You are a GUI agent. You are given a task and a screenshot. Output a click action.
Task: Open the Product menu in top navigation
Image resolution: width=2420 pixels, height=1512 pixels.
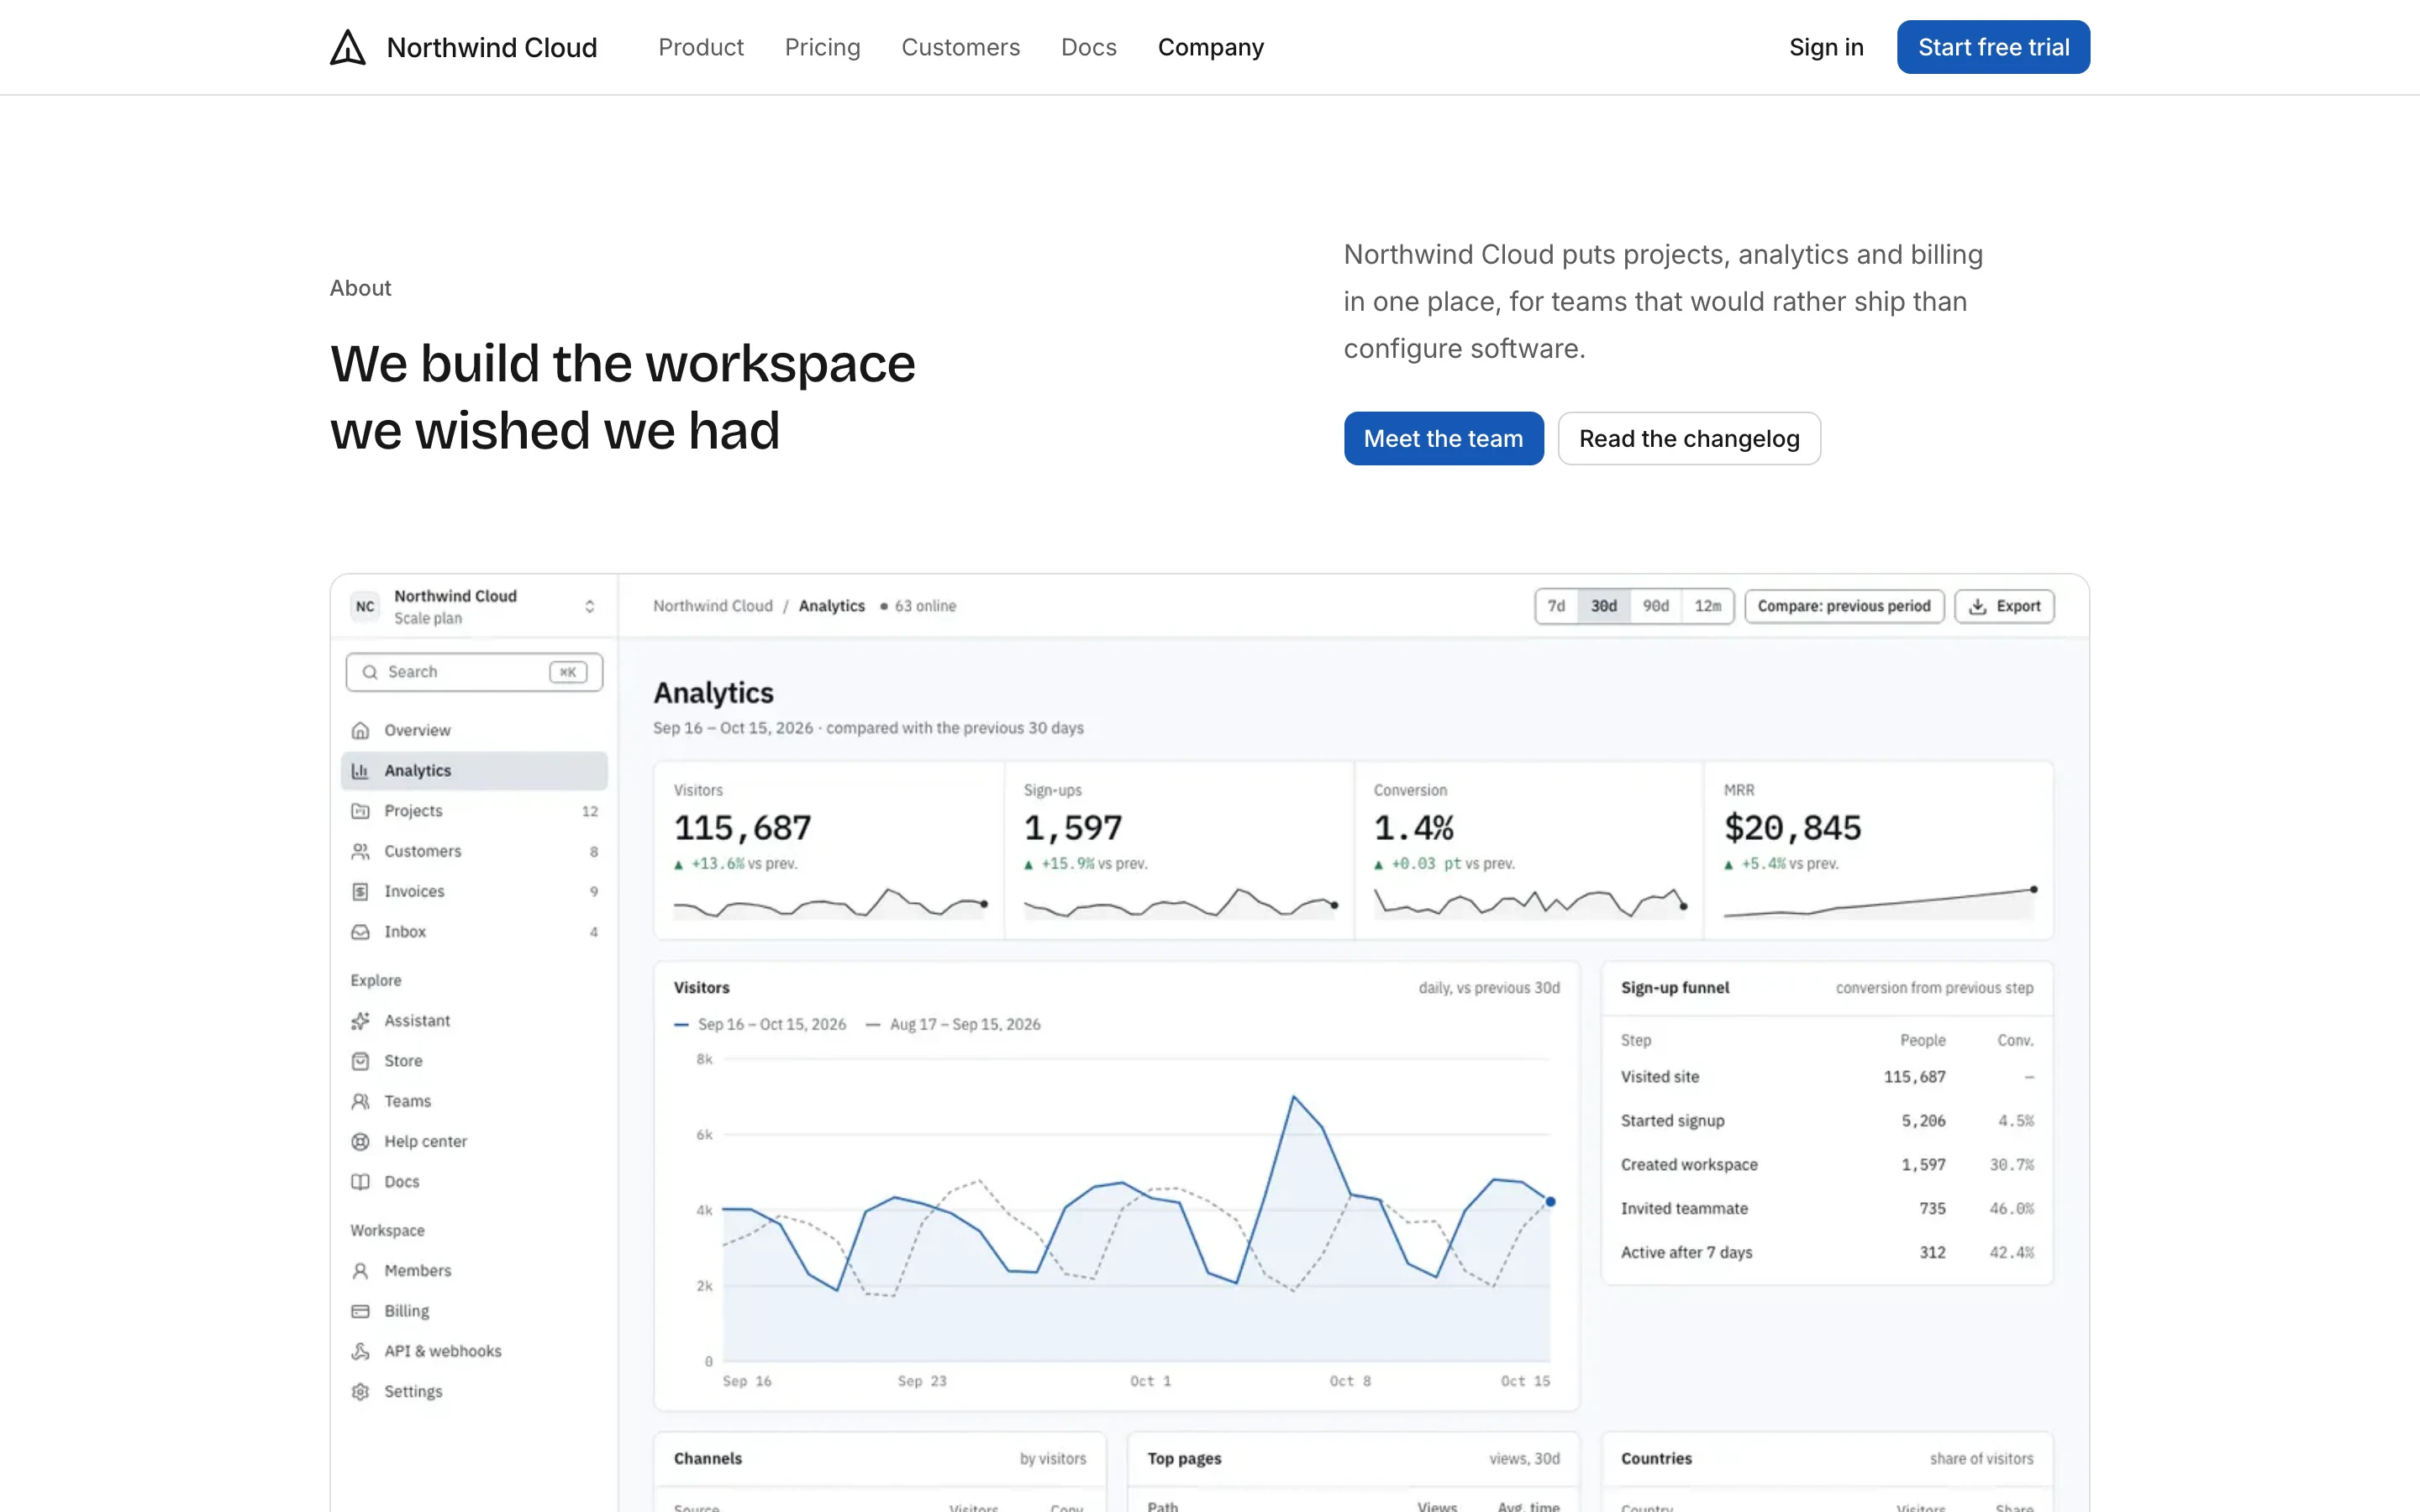tap(701, 47)
